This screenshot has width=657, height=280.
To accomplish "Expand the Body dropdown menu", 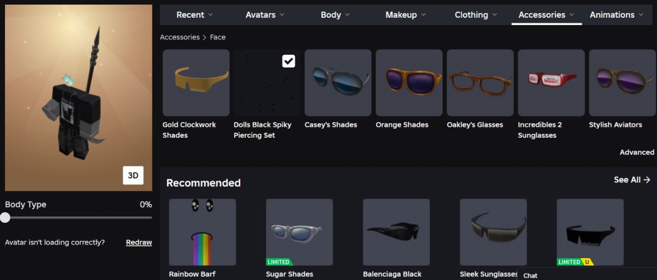I will [x=335, y=15].
